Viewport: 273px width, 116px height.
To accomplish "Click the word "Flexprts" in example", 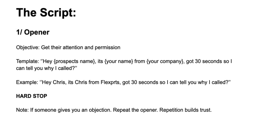I will (x=111, y=82).
